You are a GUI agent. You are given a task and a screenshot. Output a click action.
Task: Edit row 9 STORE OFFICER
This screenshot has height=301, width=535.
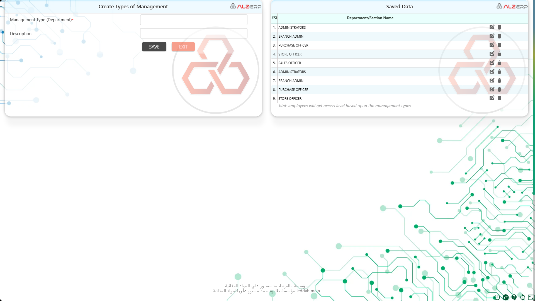(x=492, y=98)
